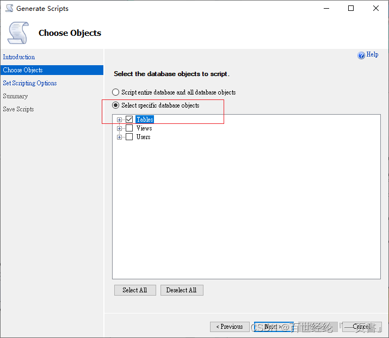Select the Users tree label
Screen dimensions: 389x338
point(144,137)
